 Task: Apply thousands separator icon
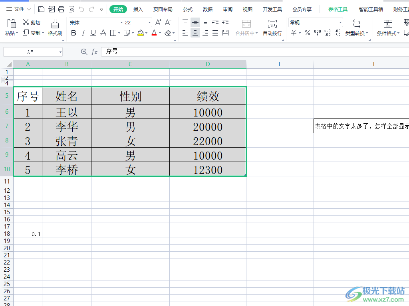click(318, 33)
